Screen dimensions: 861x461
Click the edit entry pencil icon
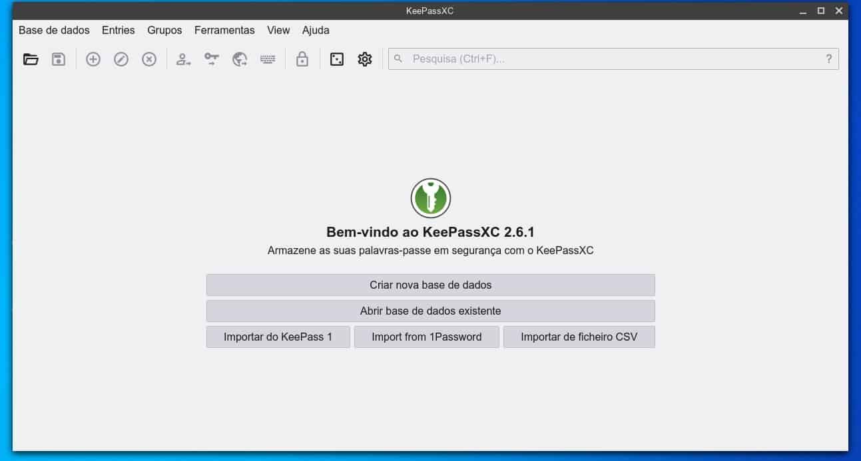[121, 59]
